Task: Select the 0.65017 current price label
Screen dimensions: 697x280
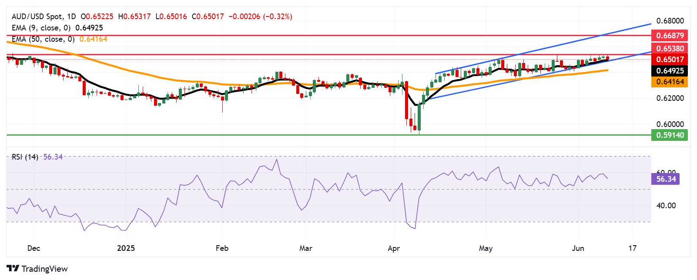Action: (x=670, y=60)
